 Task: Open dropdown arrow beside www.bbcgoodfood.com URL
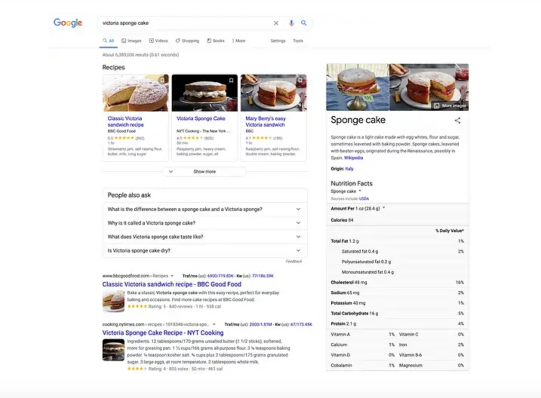point(172,276)
